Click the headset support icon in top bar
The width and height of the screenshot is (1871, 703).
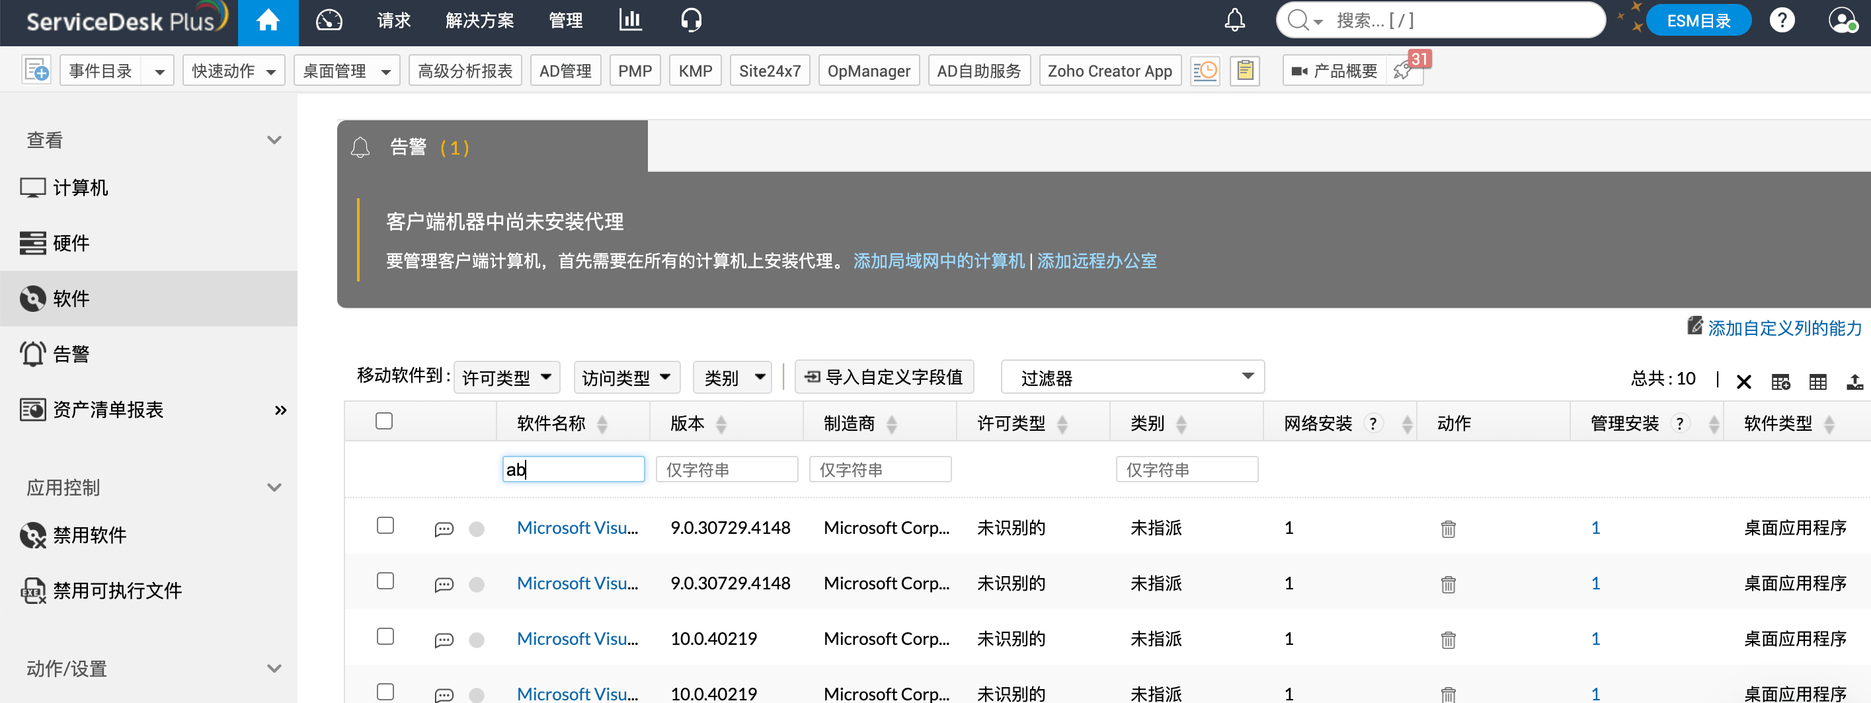pyautogui.click(x=692, y=20)
